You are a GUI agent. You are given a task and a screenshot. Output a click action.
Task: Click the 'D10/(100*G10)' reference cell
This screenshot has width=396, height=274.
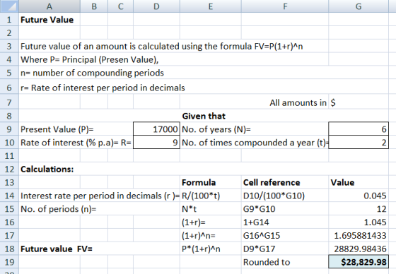[274, 196]
